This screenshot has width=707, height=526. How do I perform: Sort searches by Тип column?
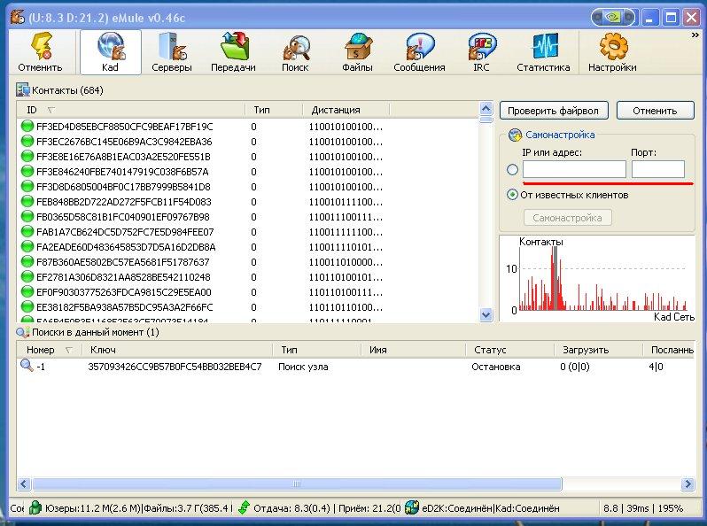[317, 350]
